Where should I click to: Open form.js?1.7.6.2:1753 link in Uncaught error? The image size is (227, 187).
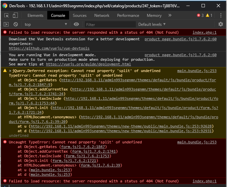coord(87,156)
